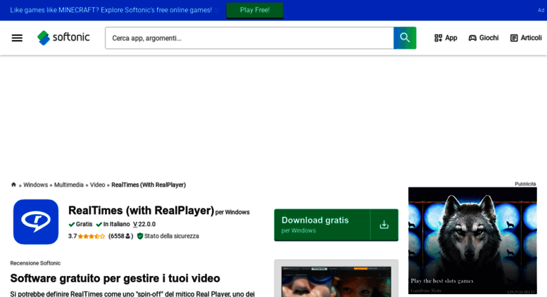The height and width of the screenshot is (297, 547).
Task: Click the 6558 reviews count
Action: (x=120, y=236)
